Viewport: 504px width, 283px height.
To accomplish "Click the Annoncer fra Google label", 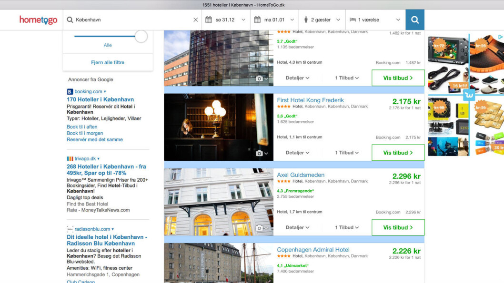I will [x=91, y=79].
